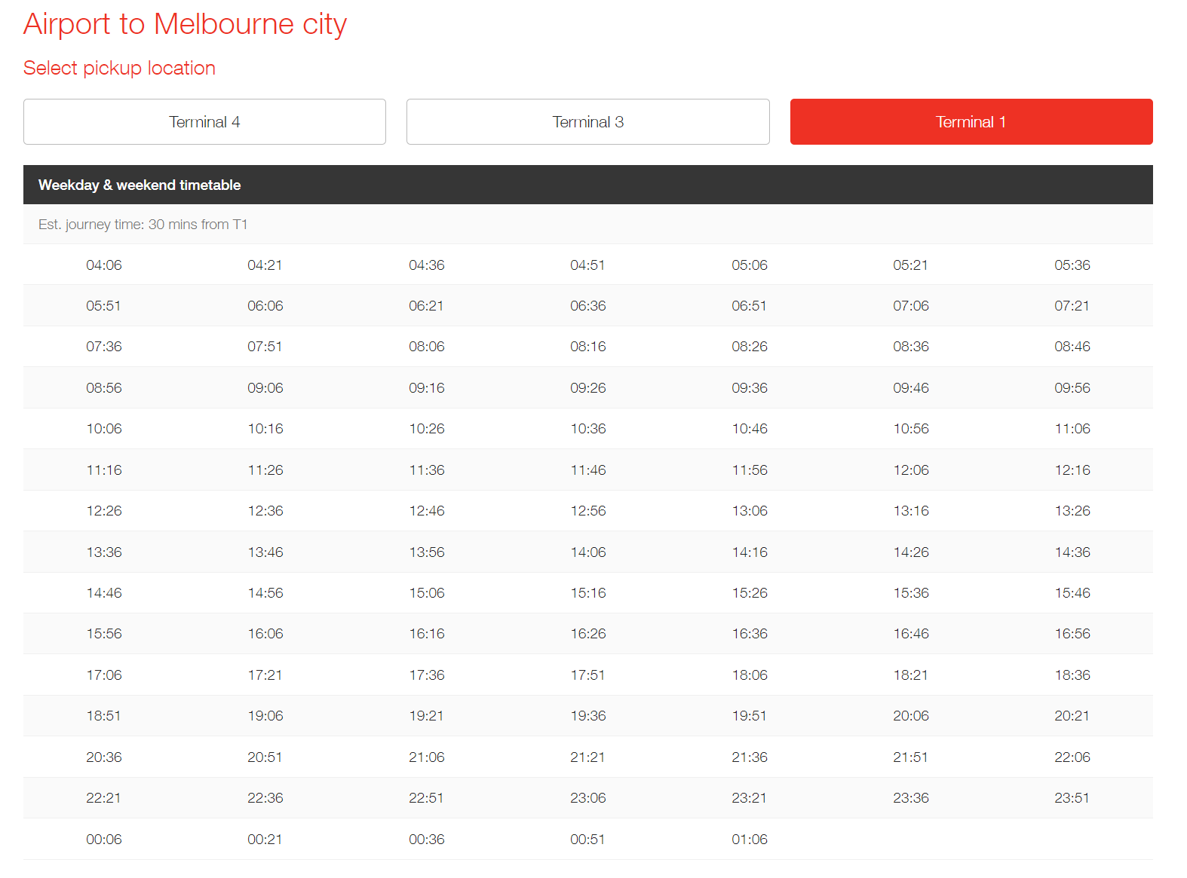Click the 23:51 departure time
The image size is (1187, 878).
click(1072, 798)
